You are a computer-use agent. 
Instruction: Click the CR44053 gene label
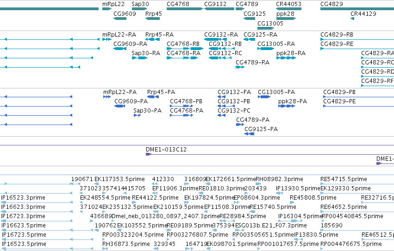pyautogui.click(x=288, y=4)
